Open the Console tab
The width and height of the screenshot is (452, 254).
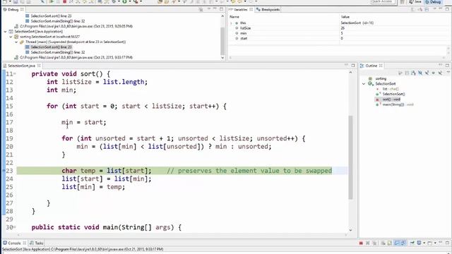coord(14,243)
